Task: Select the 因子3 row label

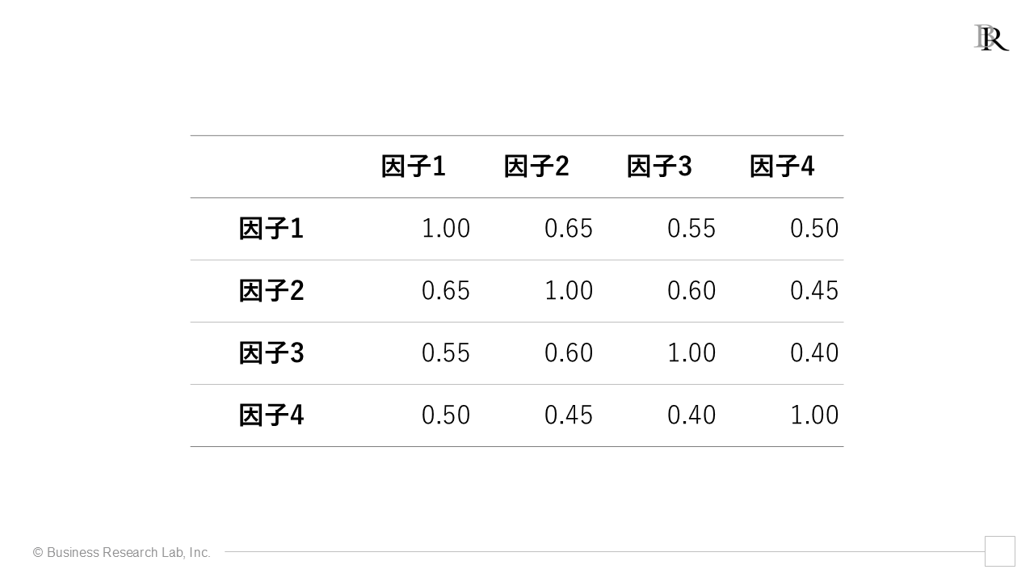Action: [x=271, y=353]
